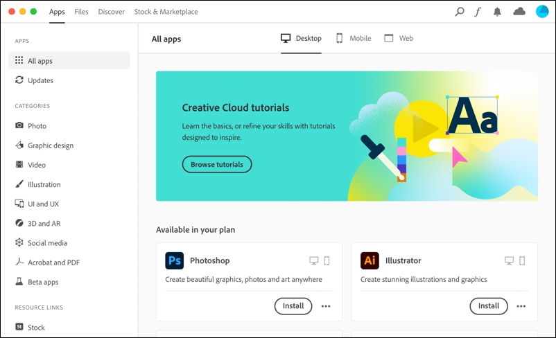Open the Acrobat and PDF category label
The width and height of the screenshot is (556, 338).
54,263
